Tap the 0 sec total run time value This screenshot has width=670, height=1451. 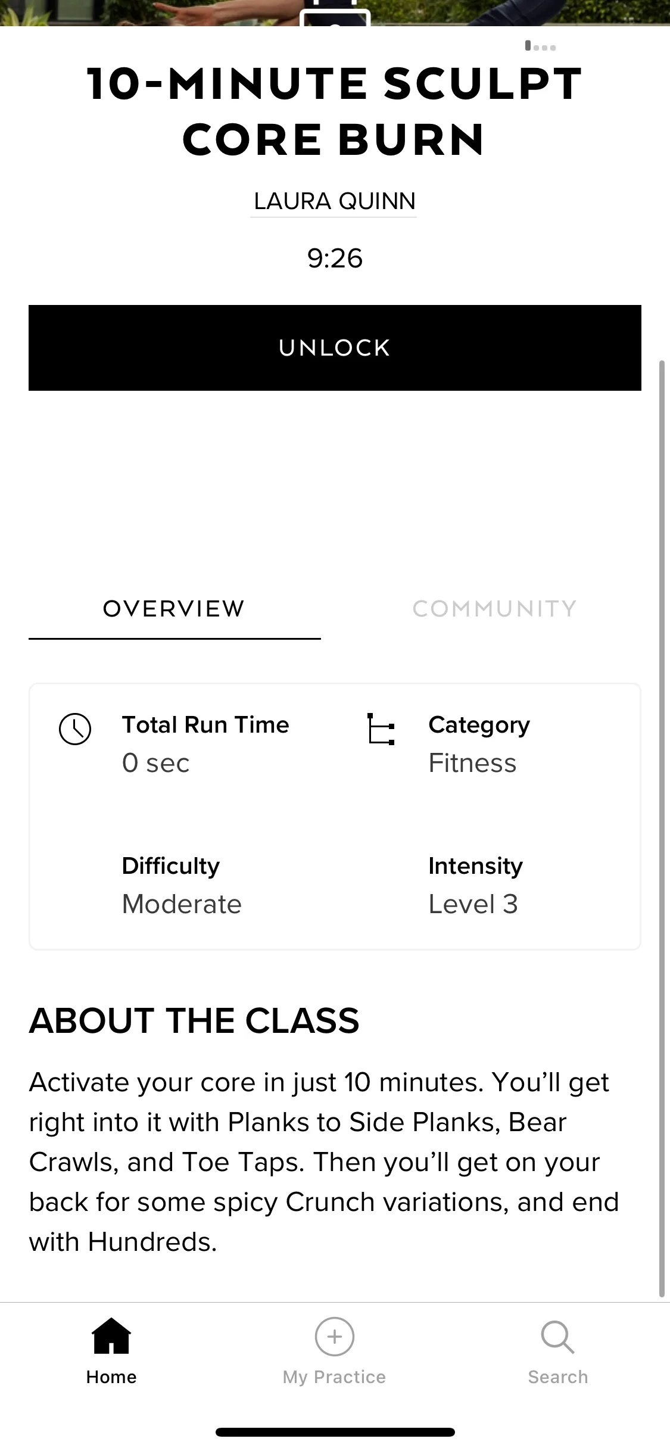[x=155, y=763]
